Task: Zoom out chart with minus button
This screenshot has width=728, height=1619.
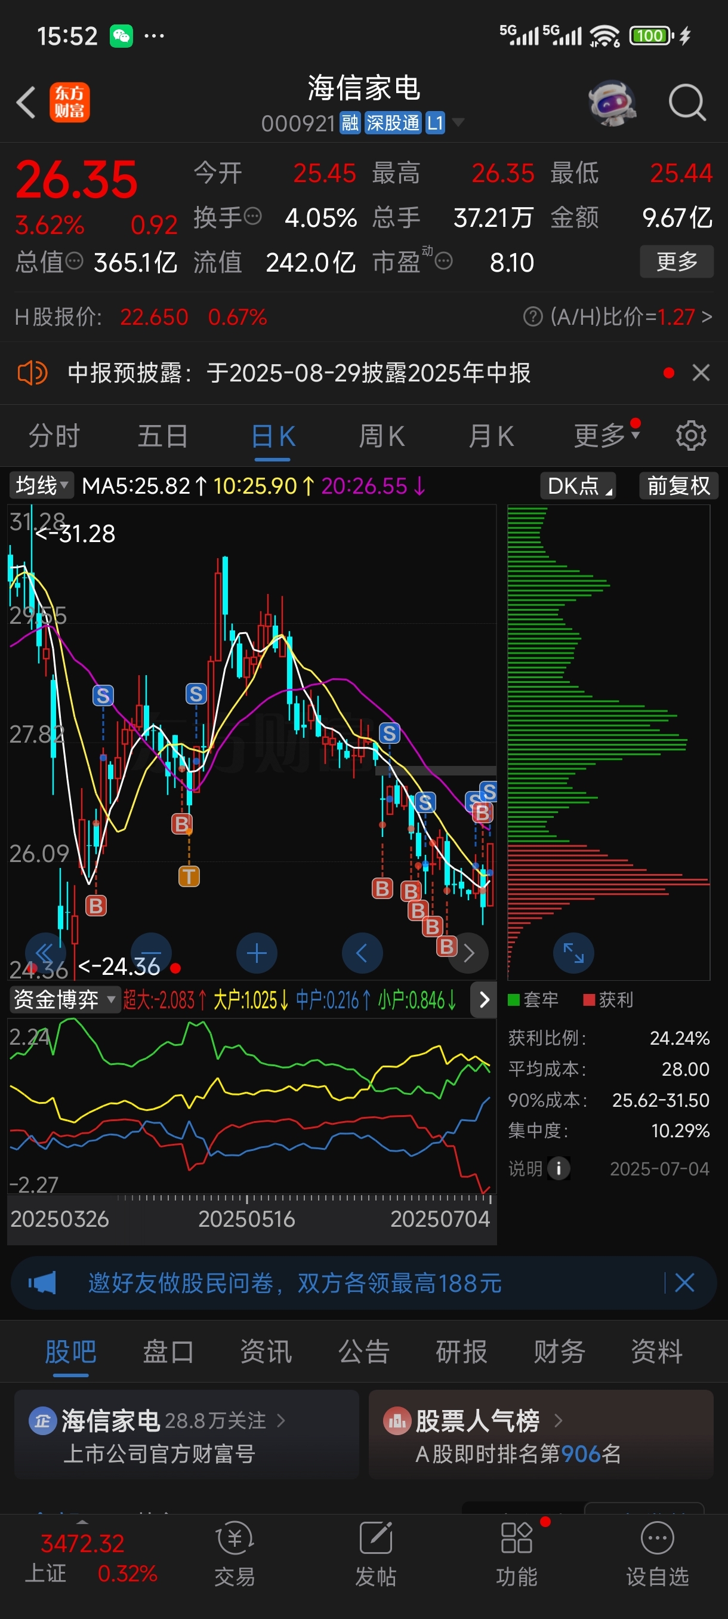Action: click(x=151, y=953)
